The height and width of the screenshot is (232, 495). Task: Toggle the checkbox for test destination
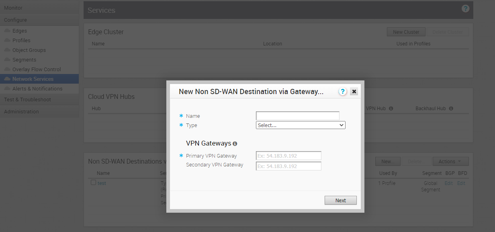(93, 183)
